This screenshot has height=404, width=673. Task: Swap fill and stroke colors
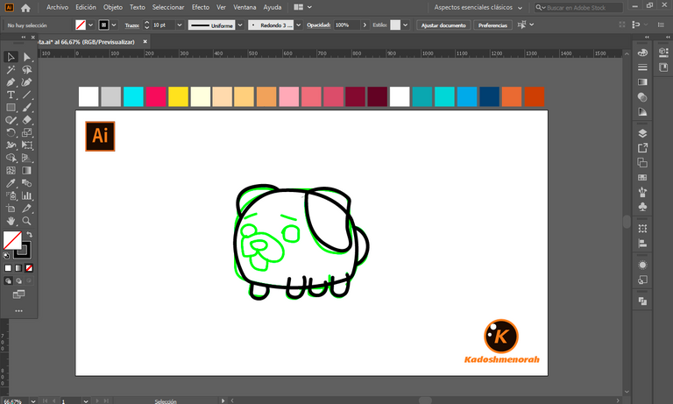pos(29,234)
